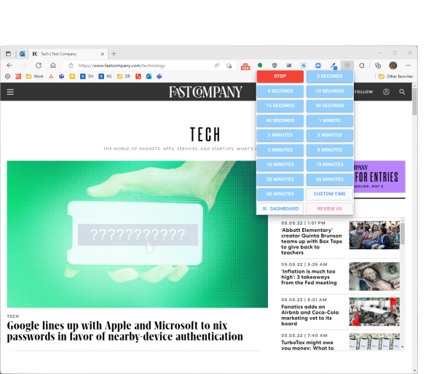
Task: Open CUSTOM TIME refresh setting
Action: tap(330, 194)
